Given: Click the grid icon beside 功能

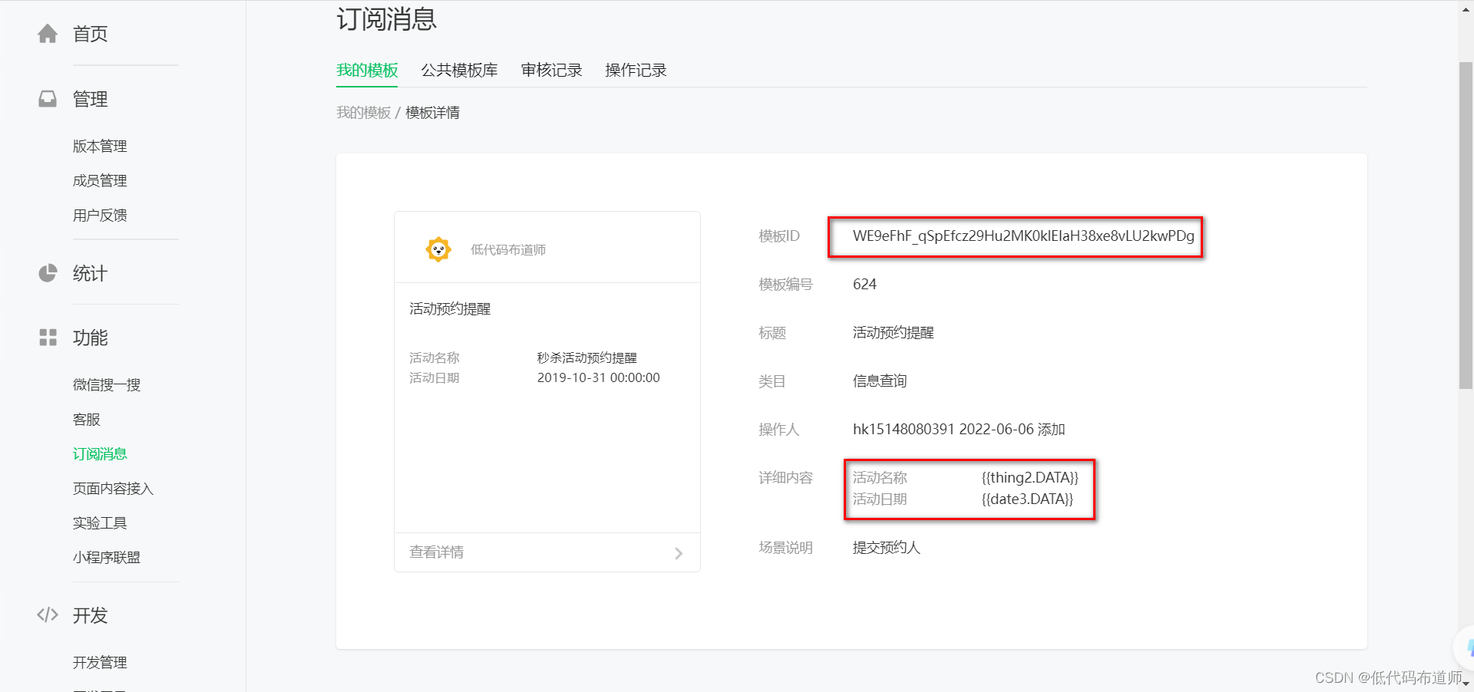Looking at the screenshot, I should 48,338.
